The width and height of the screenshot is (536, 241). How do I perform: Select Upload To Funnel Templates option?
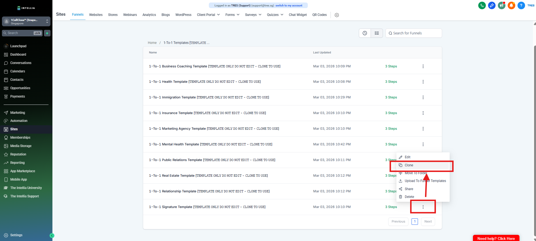[423, 181]
